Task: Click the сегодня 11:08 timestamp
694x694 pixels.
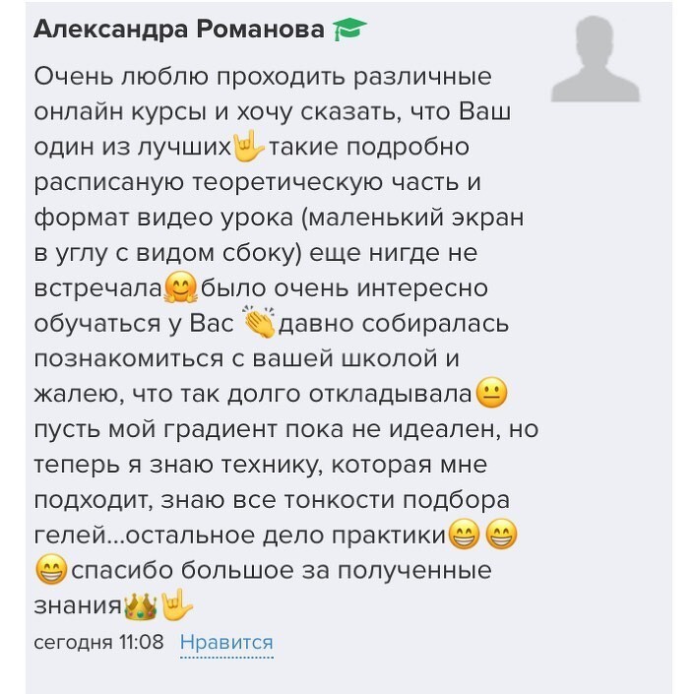Action: pyautogui.click(x=98, y=643)
